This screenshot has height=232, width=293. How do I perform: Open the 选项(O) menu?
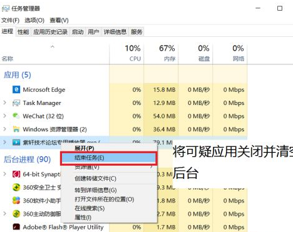34,20
